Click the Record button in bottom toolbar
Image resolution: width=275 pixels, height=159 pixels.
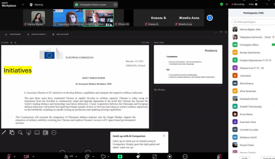pyautogui.click(x=170, y=156)
